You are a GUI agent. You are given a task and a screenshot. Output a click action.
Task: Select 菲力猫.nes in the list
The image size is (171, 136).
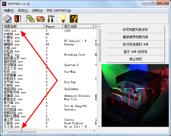click(12, 103)
